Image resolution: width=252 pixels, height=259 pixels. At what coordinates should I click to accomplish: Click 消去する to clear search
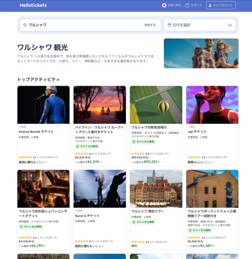pos(150,25)
